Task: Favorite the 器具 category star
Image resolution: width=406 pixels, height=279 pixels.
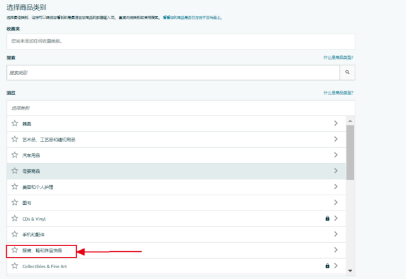Action: 15,123
